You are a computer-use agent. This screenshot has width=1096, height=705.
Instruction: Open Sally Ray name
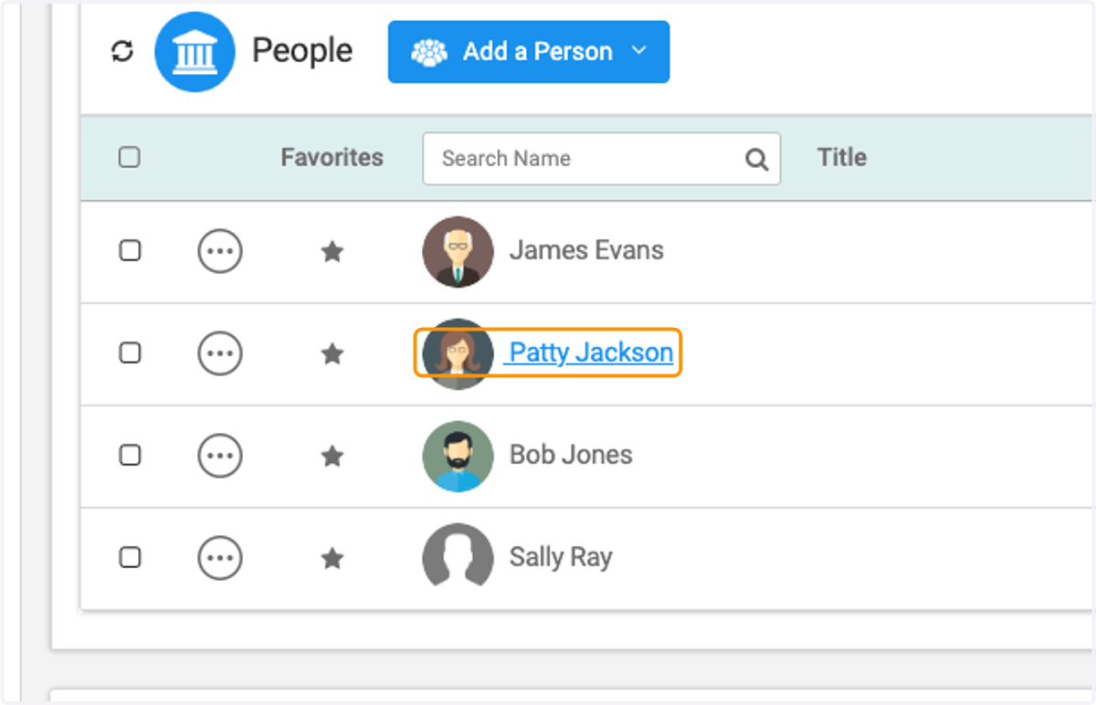(561, 557)
